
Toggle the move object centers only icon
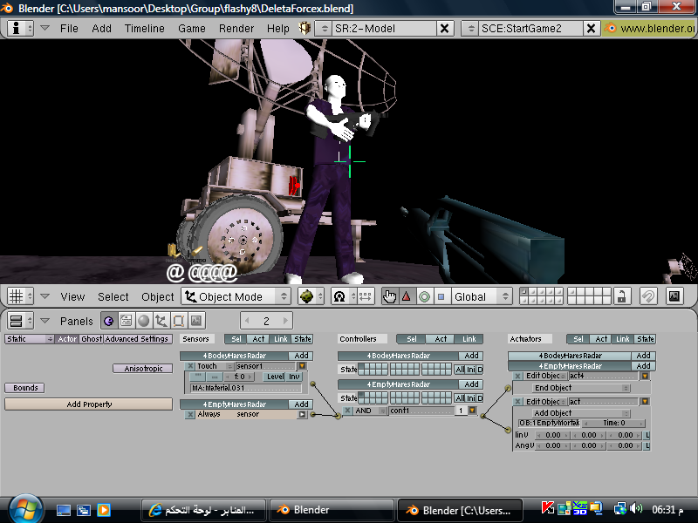365,296
